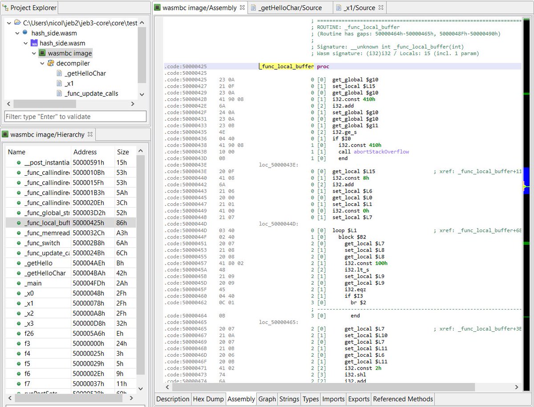Collapse the decompiler tree node
The height and width of the screenshot is (407, 534).
[42, 63]
